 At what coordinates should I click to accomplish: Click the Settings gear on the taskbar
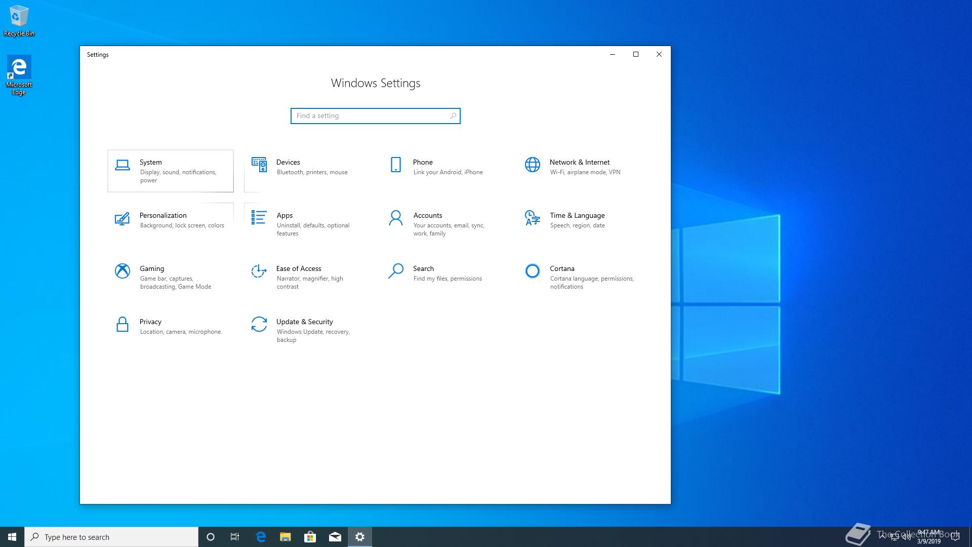pos(360,537)
